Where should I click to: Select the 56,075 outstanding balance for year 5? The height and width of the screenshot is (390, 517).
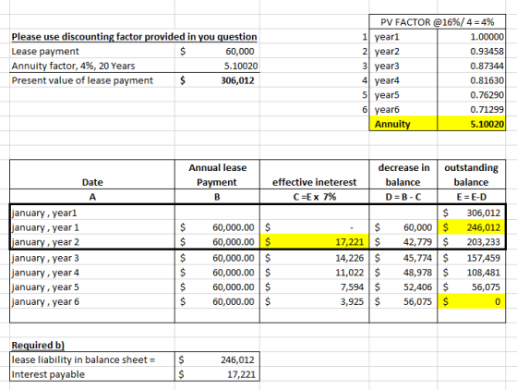tap(472, 287)
